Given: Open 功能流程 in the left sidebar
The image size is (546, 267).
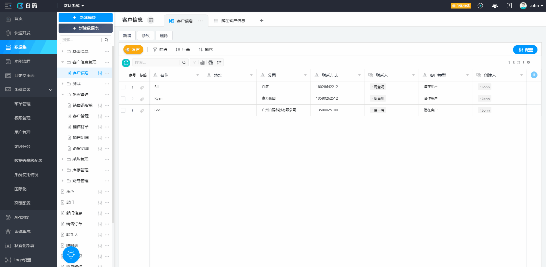Looking at the screenshot, I should click(x=22, y=61).
